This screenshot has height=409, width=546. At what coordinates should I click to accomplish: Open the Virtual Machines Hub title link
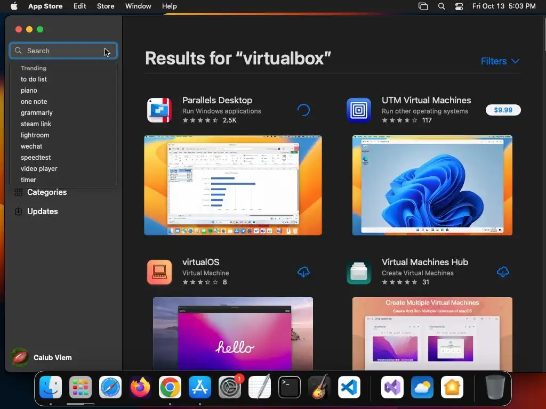[x=425, y=262]
